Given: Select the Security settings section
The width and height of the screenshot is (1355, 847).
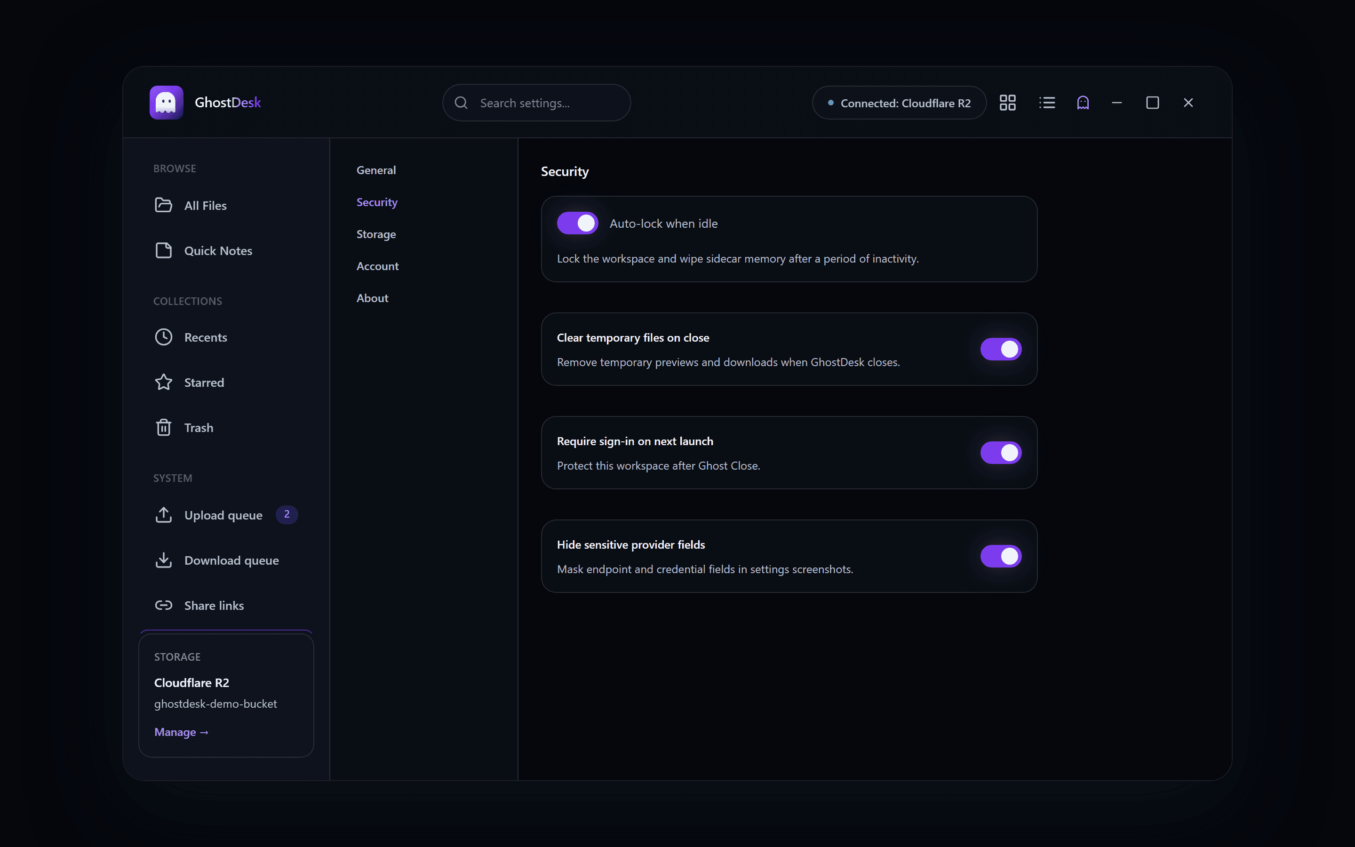Looking at the screenshot, I should [x=377, y=202].
